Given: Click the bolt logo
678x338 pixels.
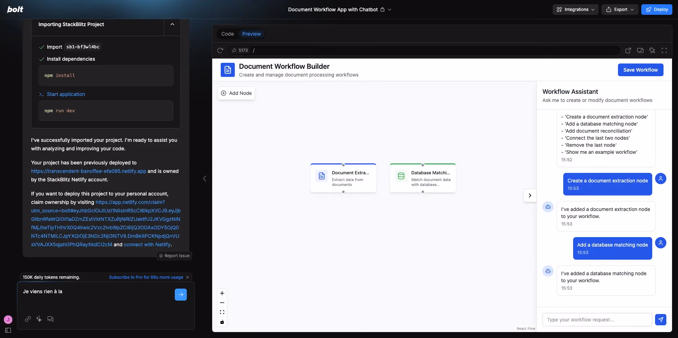Looking at the screenshot, I should tap(15, 10).
